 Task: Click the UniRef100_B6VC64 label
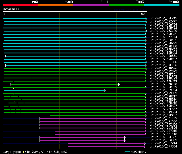[163, 90]
